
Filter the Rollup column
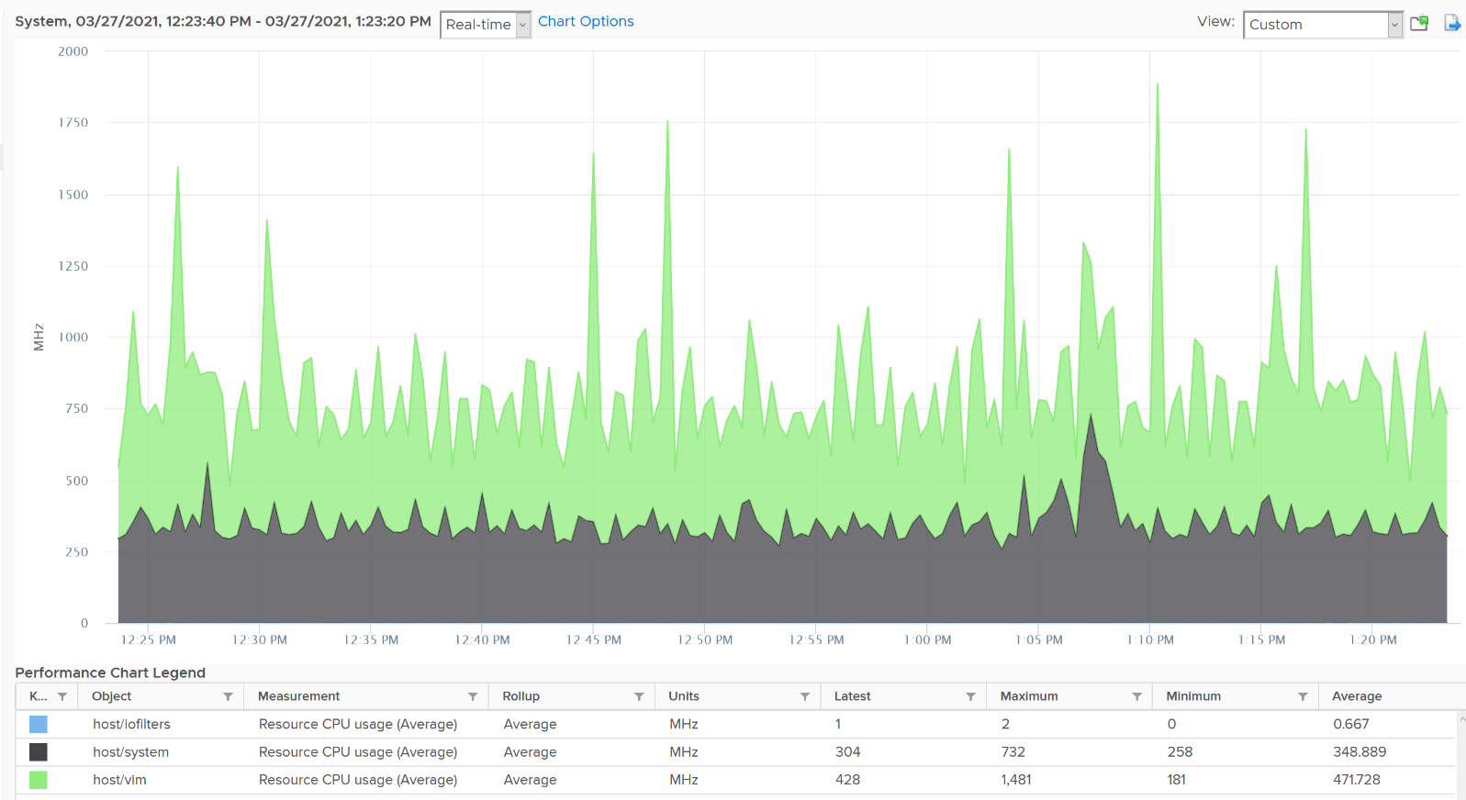pos(639,697)
